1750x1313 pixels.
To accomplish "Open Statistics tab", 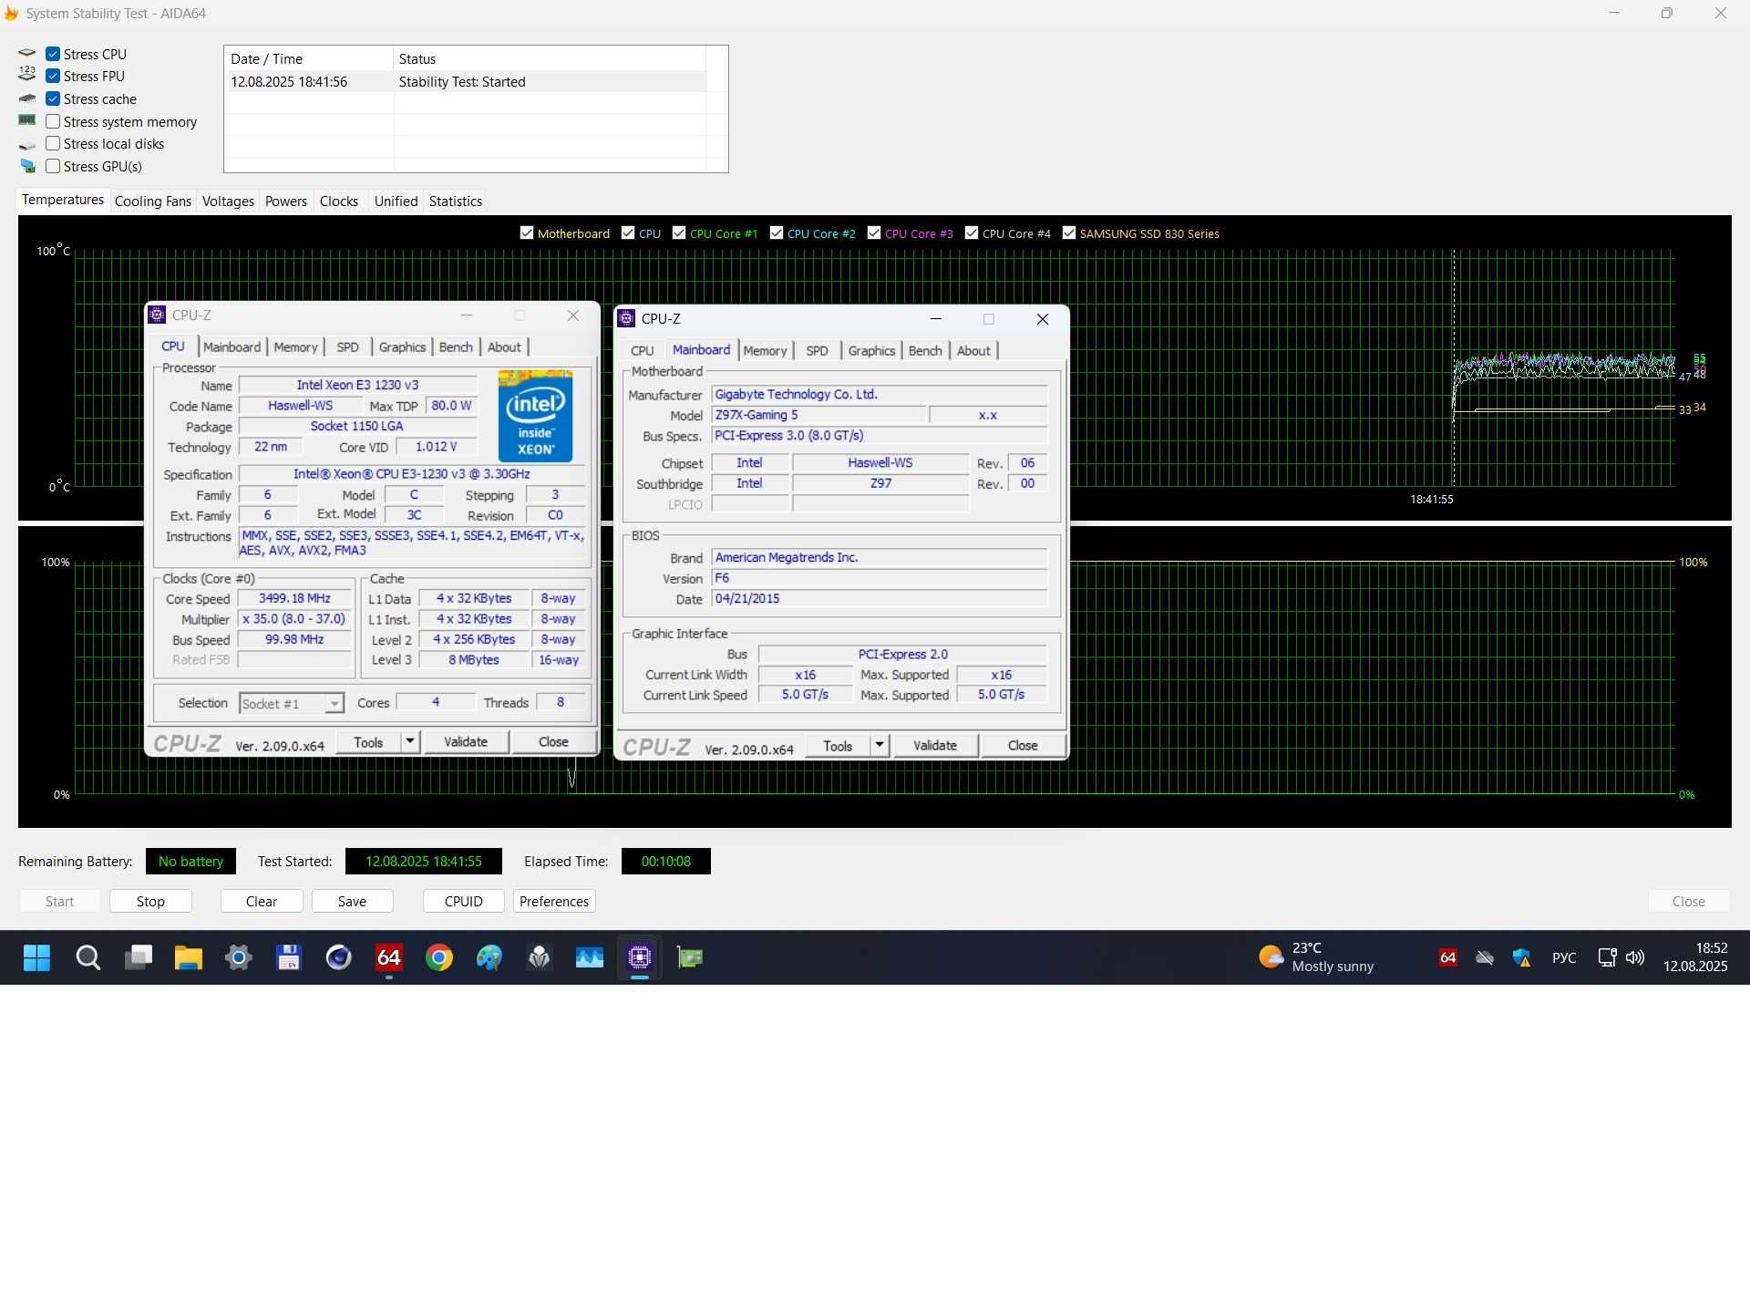I will click(456, 201).
